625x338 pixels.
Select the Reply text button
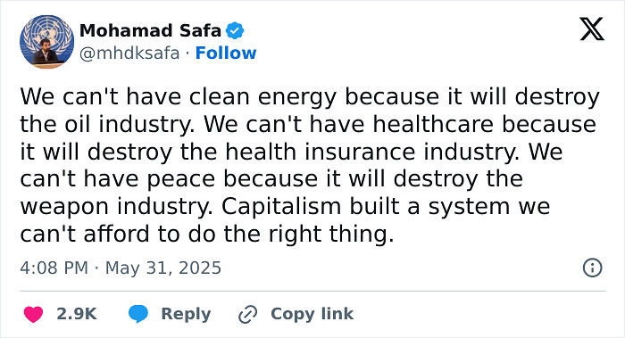186,314
